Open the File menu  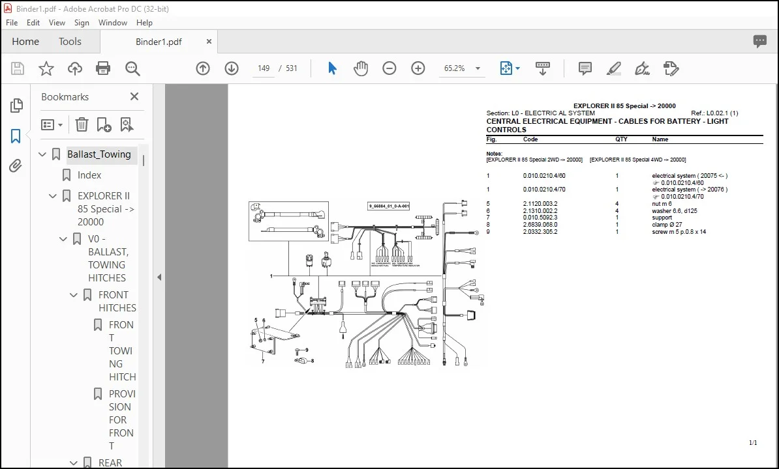[x=12, y=22]
